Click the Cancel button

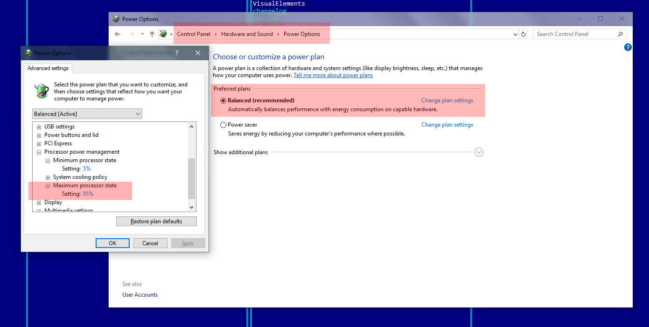[x=150, y=243]
